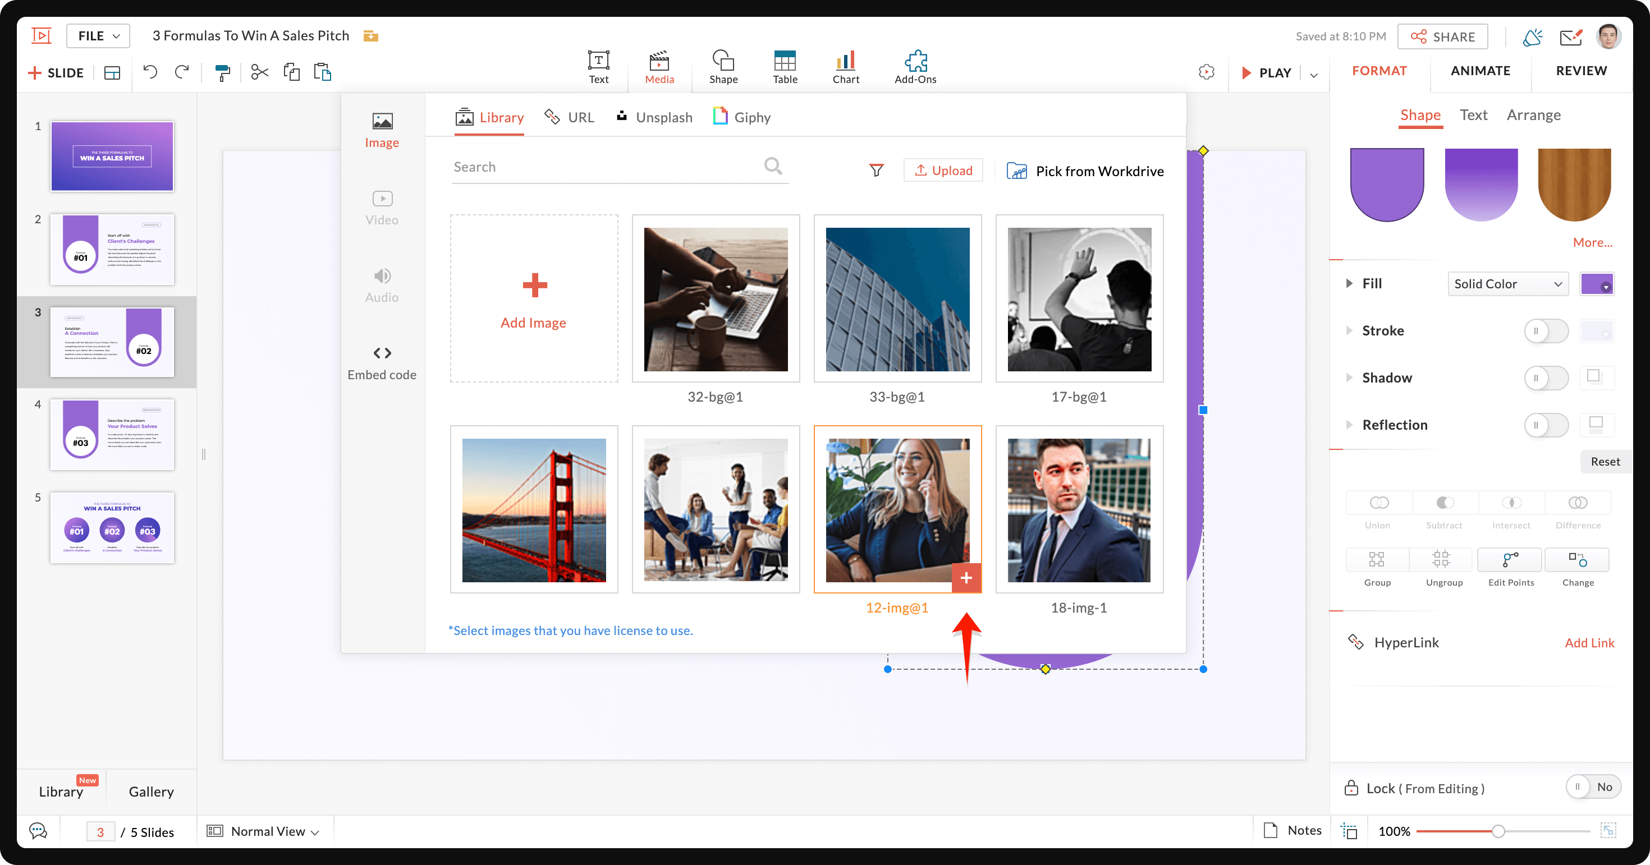
Task: Click the purple fill color swatch
Action: (1596, 284)
